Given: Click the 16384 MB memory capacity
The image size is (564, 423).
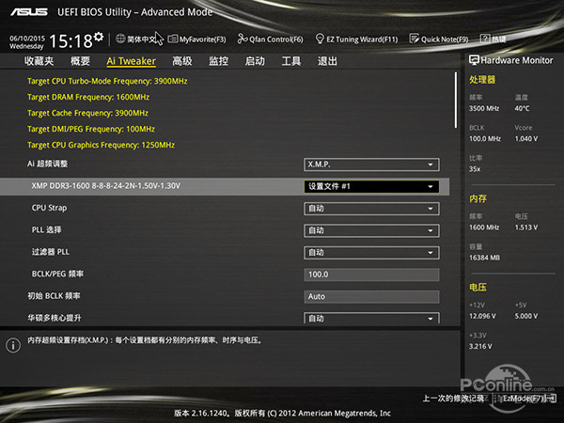Looking at the screenshot, I should [484, 258].
